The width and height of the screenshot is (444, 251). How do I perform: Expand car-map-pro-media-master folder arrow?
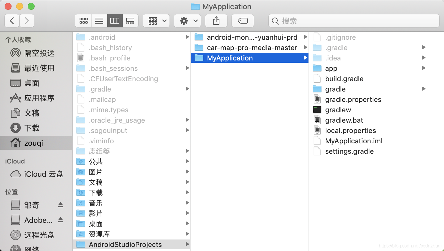305,47
